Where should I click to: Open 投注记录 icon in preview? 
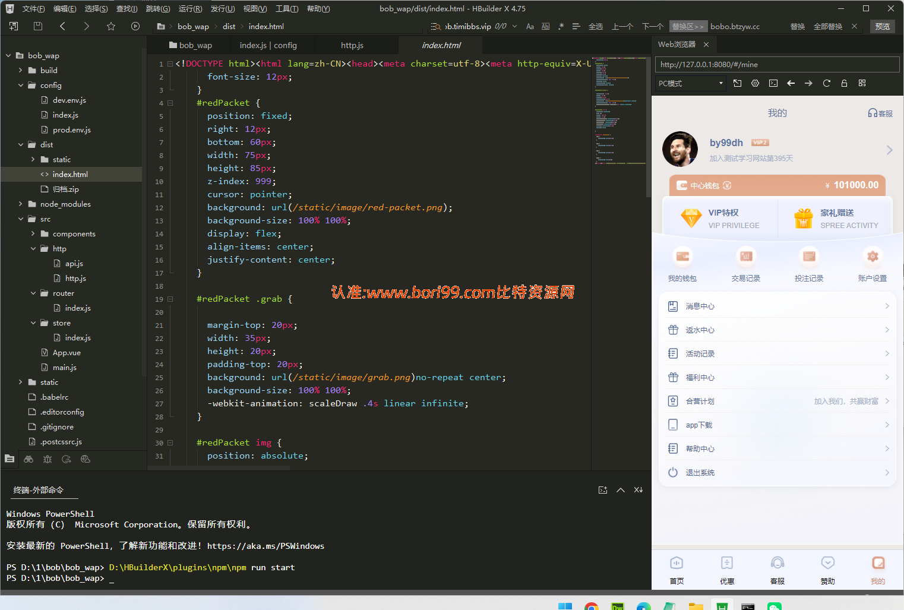pos(809,256)
